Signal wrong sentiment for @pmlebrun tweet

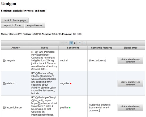click(x=130, y=83)
